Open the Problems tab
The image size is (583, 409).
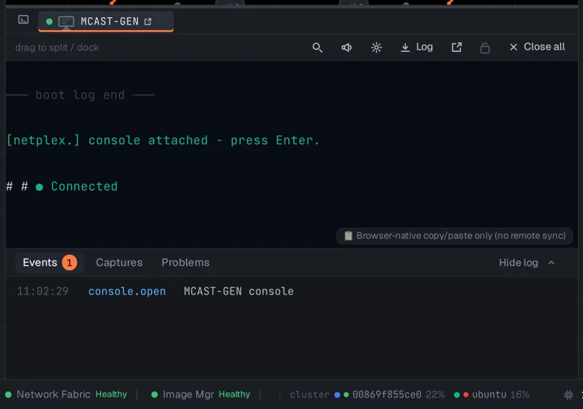[x=185, y=263]
